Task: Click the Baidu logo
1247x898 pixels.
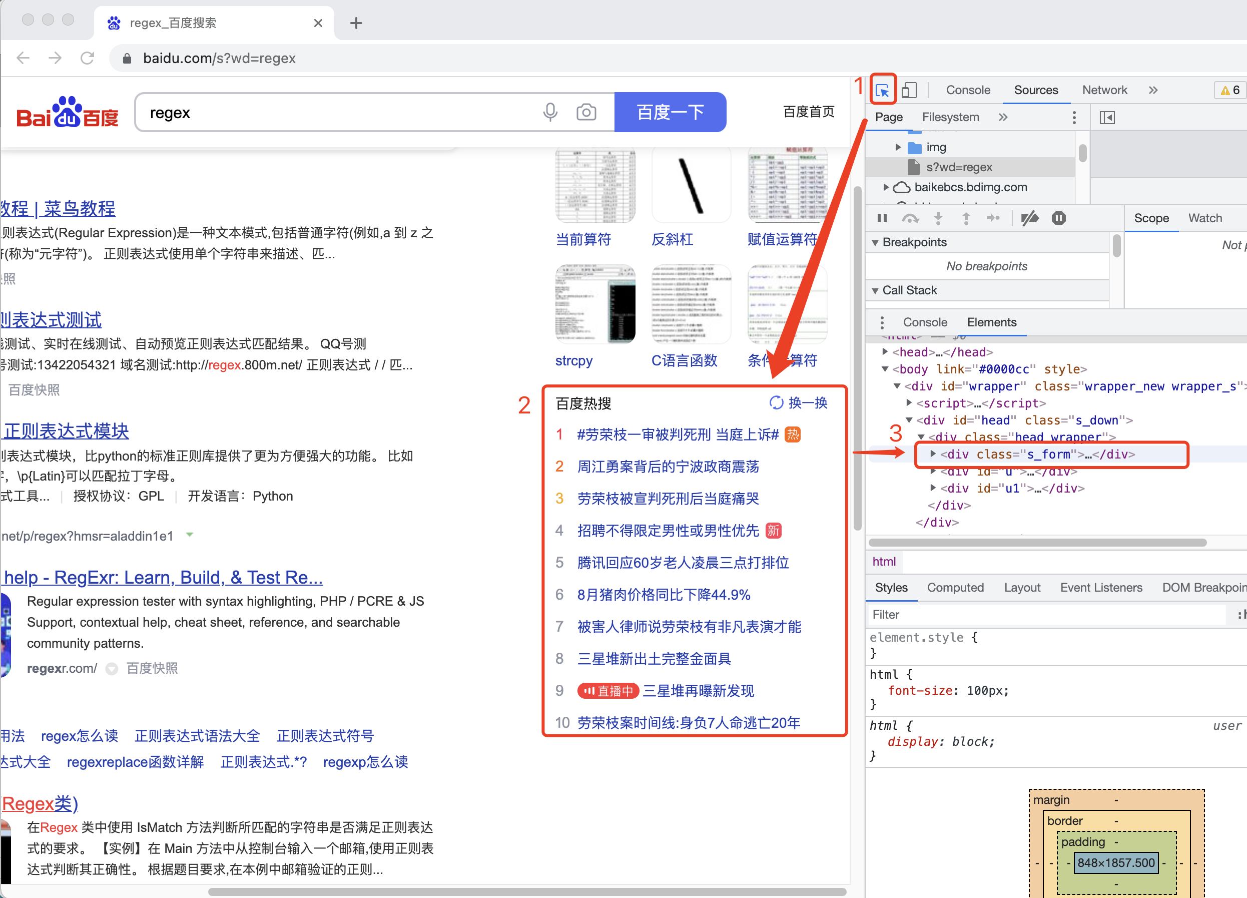Action: click(x=68, y=112)
